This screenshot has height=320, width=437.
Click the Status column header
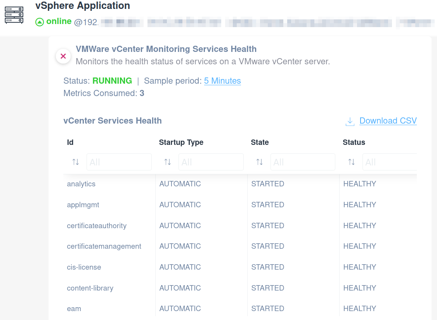(354, 143)
